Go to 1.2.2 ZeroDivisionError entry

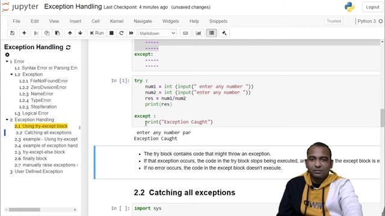[43, 87]
